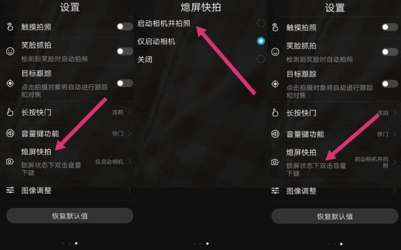This screenshot has width=401, height=250.
Task: Select the 关闭 radio option
Action: coord(261,59)
